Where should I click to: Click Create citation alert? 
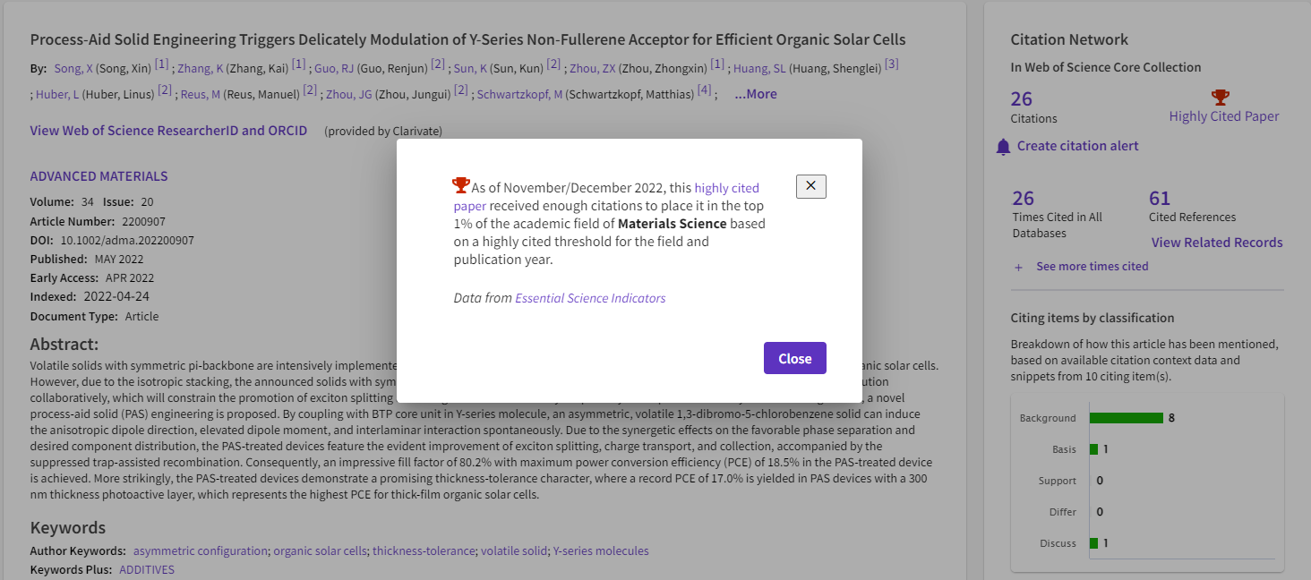point(1078,146)
